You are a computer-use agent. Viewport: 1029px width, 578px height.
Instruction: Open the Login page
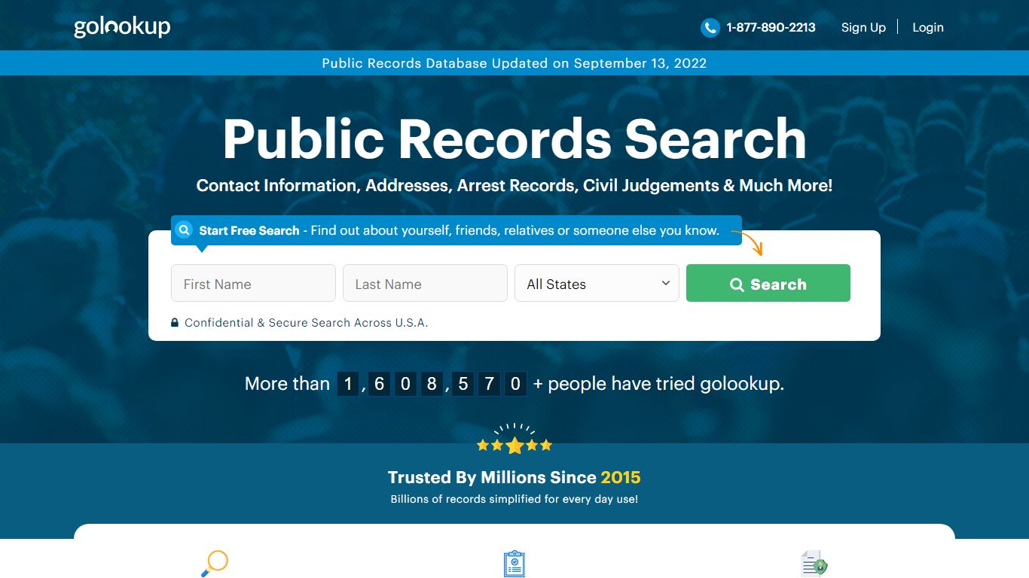[928, 28]
